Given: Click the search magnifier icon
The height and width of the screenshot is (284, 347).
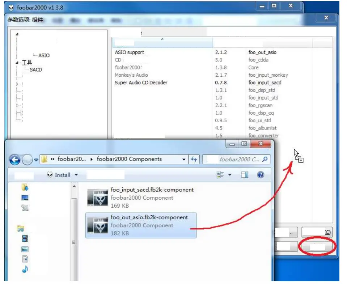Looking at the screenshot, I should pos(265,159).
